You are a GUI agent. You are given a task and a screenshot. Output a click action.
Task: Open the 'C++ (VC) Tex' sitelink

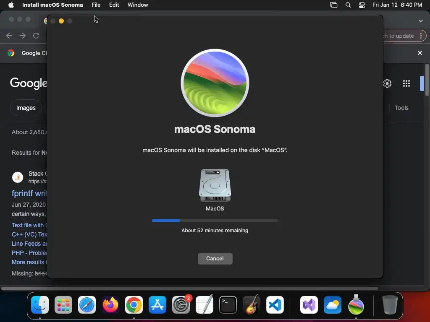29,234
